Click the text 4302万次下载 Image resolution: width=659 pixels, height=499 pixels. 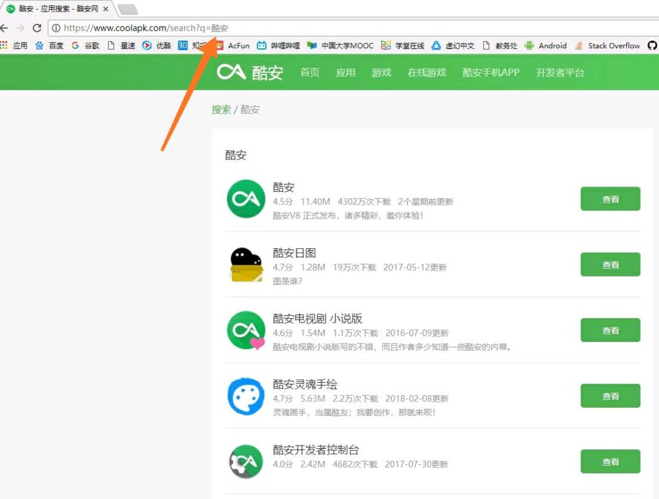(x=364, y=202)
